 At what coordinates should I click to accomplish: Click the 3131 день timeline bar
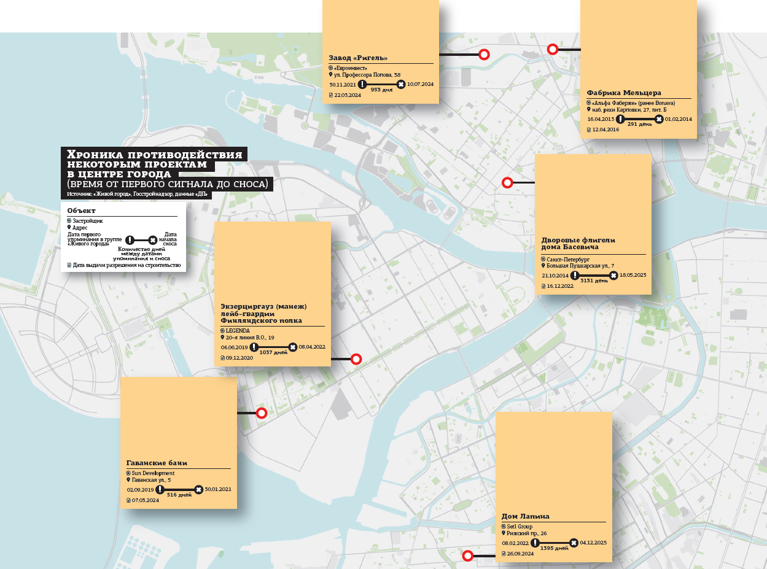(x=594, y=276)
